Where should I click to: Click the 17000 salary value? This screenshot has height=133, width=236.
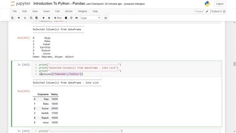pos(55,113)
